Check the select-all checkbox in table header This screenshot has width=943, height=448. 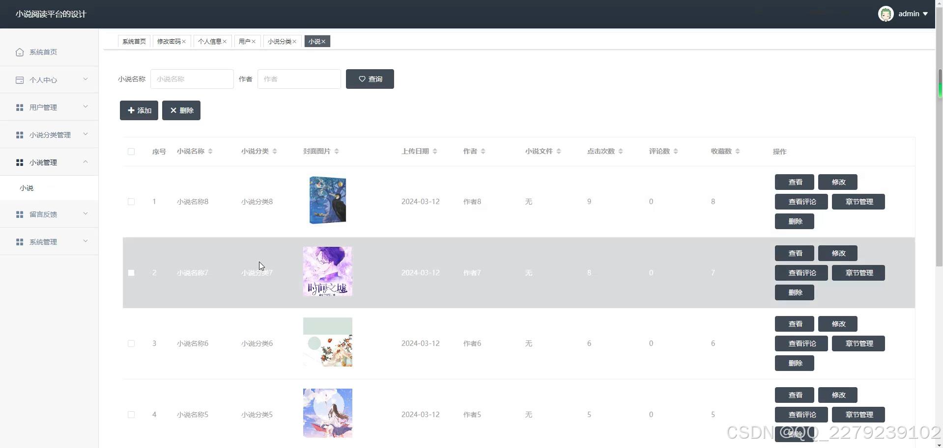[x=131, y=152]
